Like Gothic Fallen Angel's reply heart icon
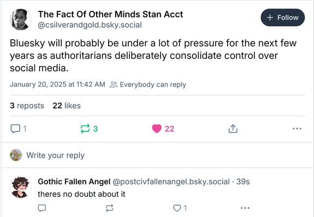Screen dimensions: 316x217 (177, 208)
